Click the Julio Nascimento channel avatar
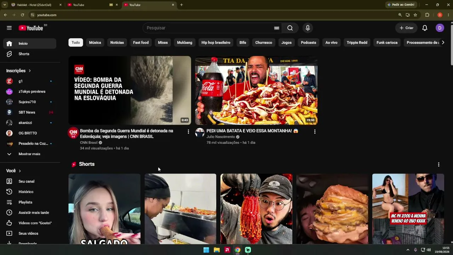The width and height of the screenshot is (453, 255). click(200, 133)
